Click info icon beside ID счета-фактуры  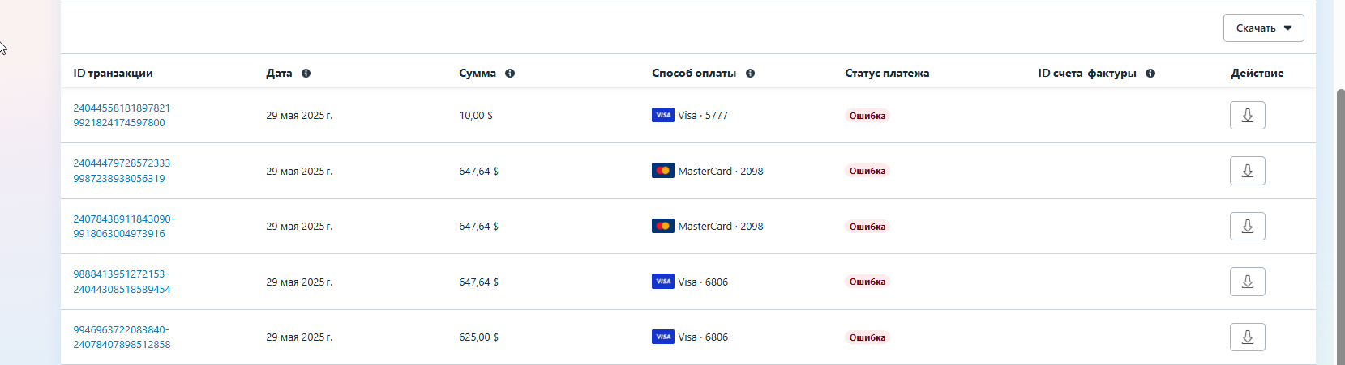[1150, 73]
